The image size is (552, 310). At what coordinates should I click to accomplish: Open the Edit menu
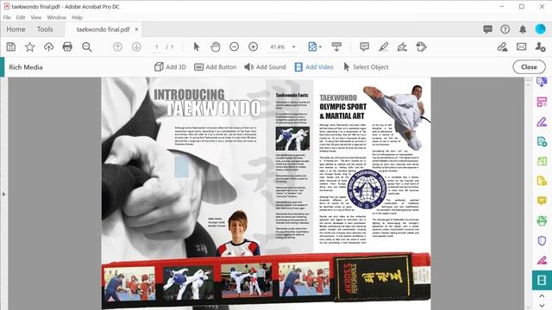pos(21,17)
